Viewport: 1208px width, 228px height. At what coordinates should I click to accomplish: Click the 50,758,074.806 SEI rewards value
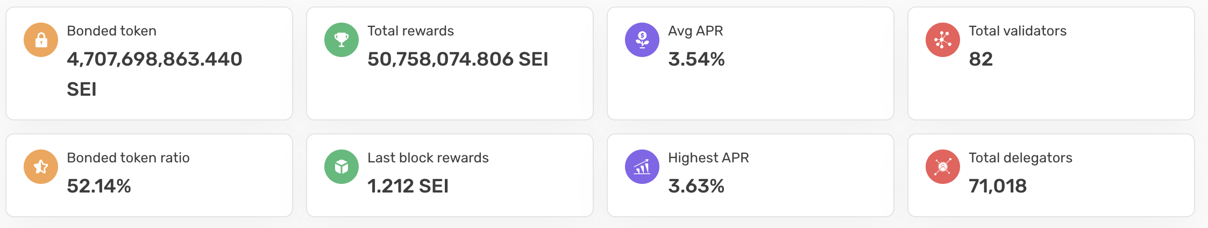click(x=458, y=60)
